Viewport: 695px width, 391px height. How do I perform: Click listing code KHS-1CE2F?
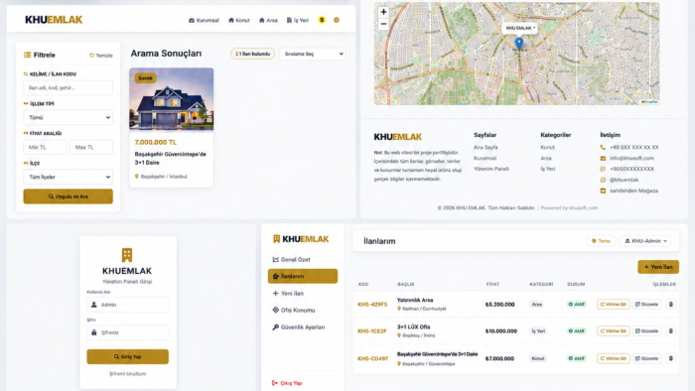(372, 330)
